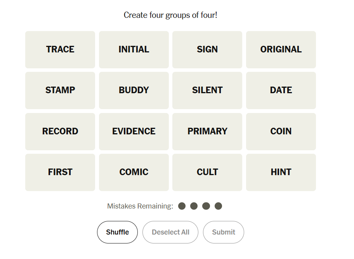Pick the ORIGINAL word tile
This screenshot has width=354, height=259.
[281, 50]
